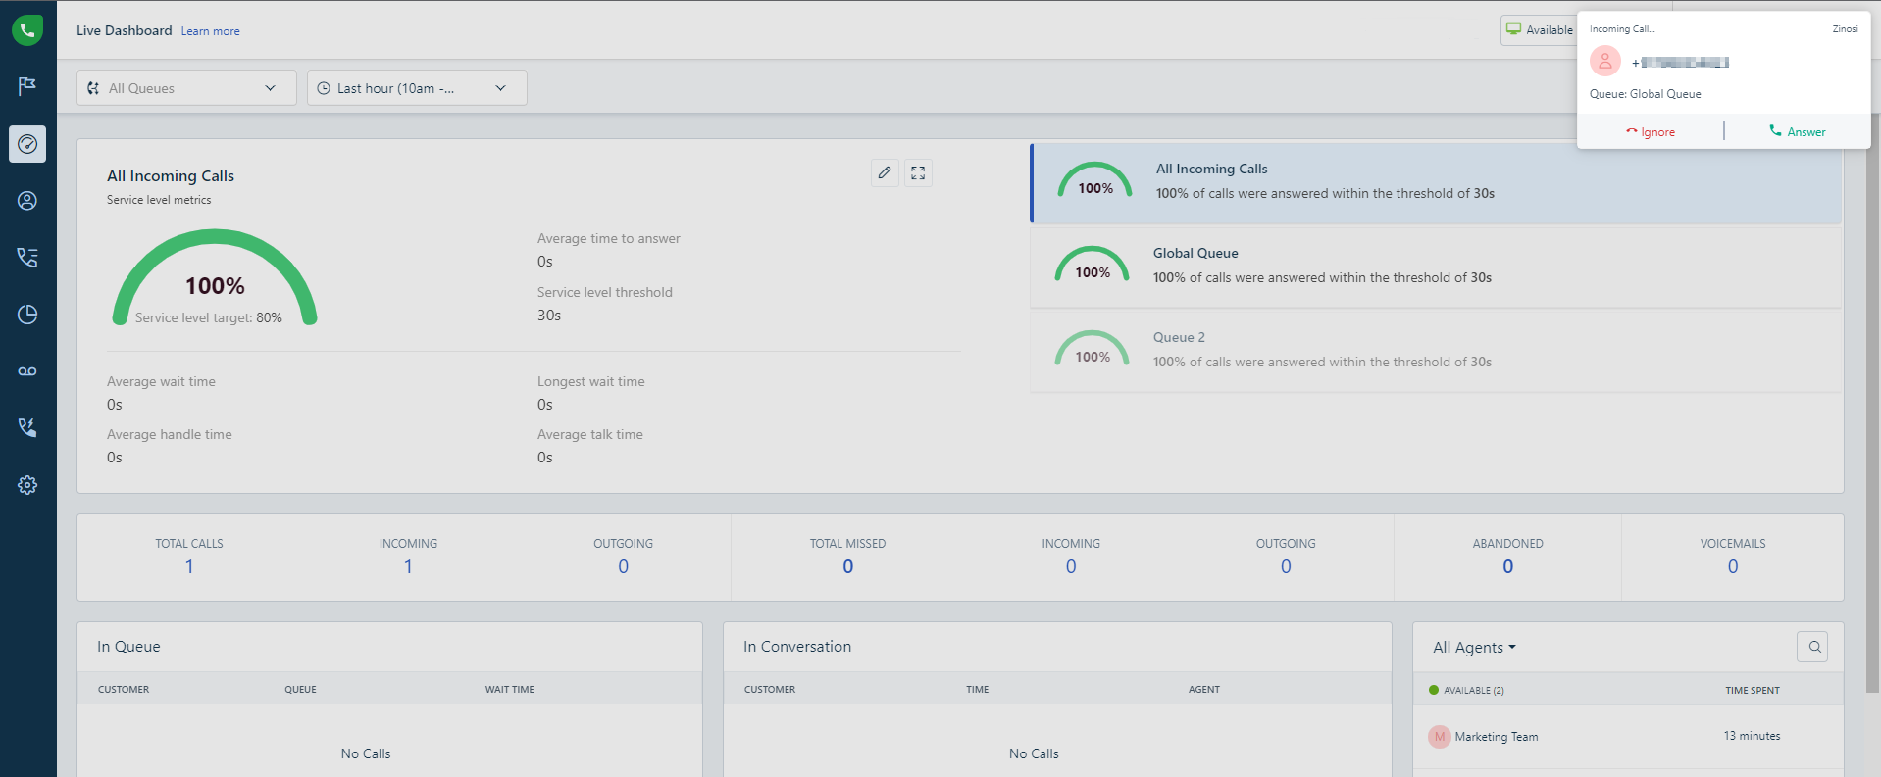Screen dimensions: 1881x777
Task: Click the WAIT TIME column header in In Queue
Action: (510, 690)
